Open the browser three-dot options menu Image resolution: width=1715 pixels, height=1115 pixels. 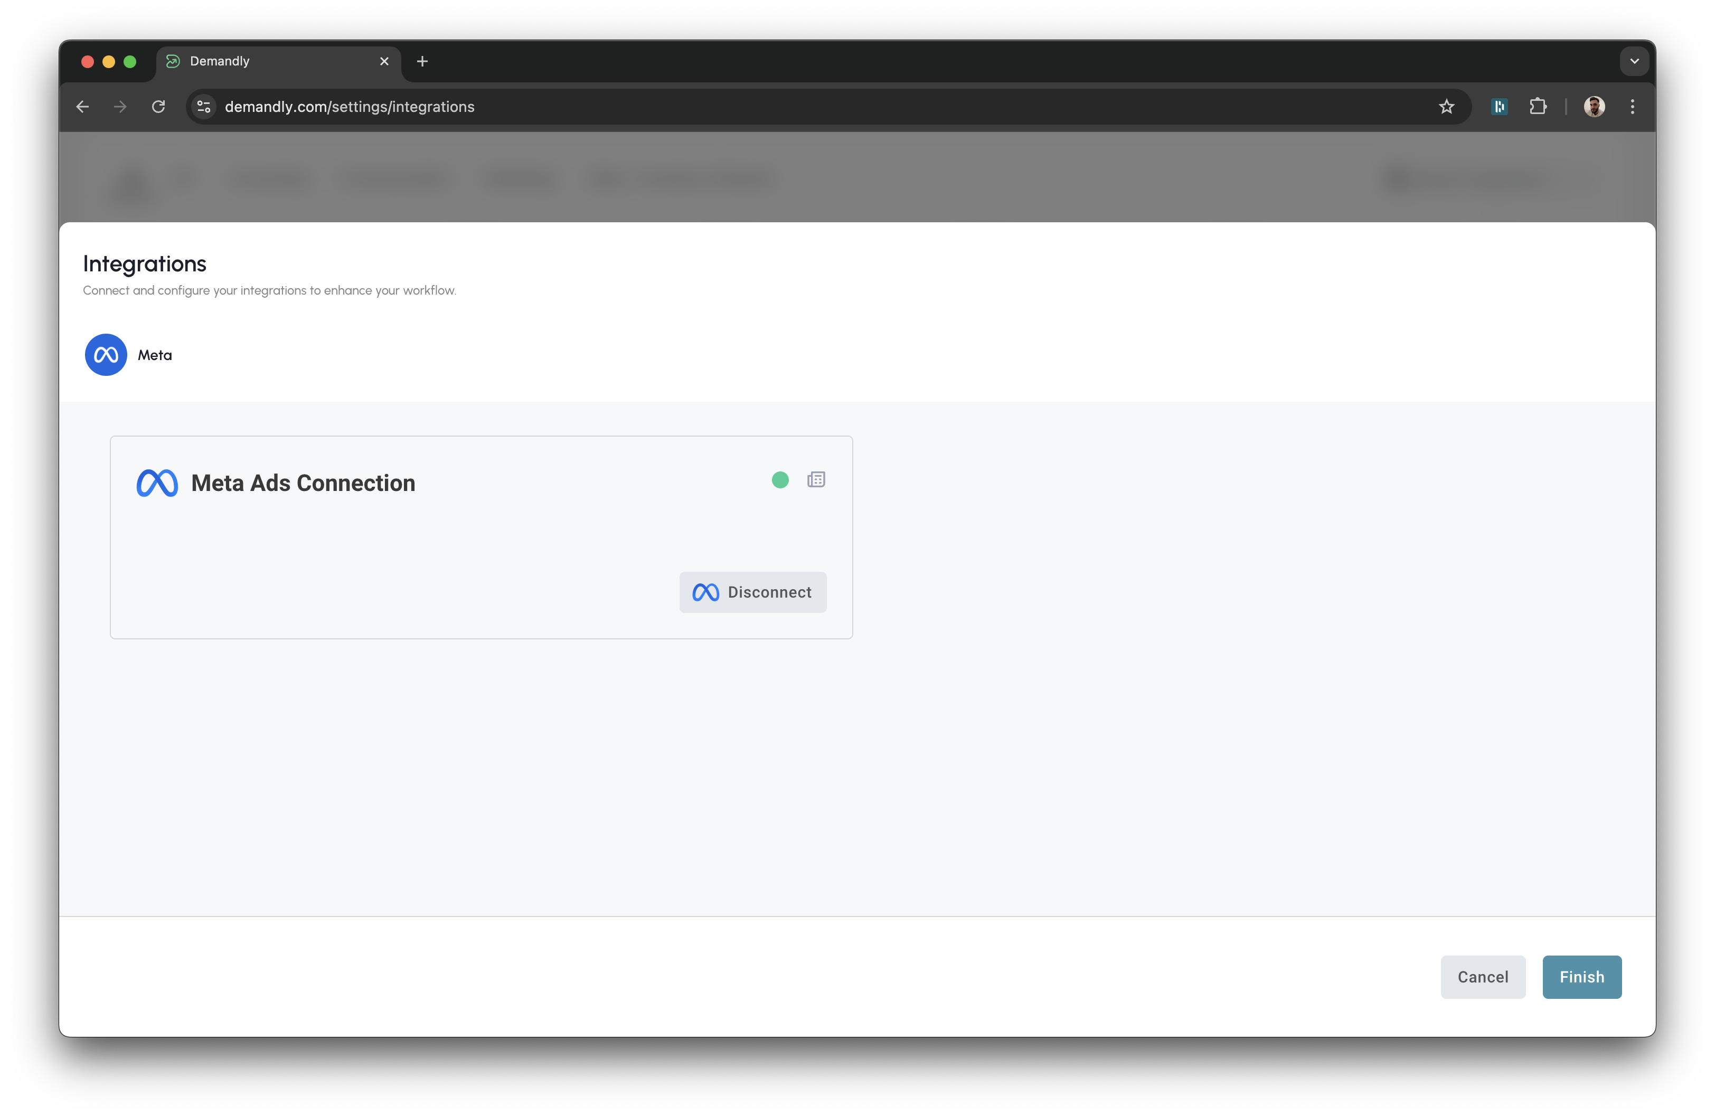[1632, 106]
